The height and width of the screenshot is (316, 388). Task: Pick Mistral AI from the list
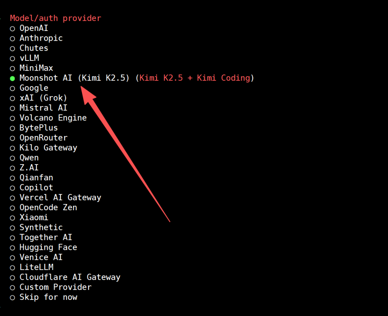pyautogui.click(x=13, y=108)
